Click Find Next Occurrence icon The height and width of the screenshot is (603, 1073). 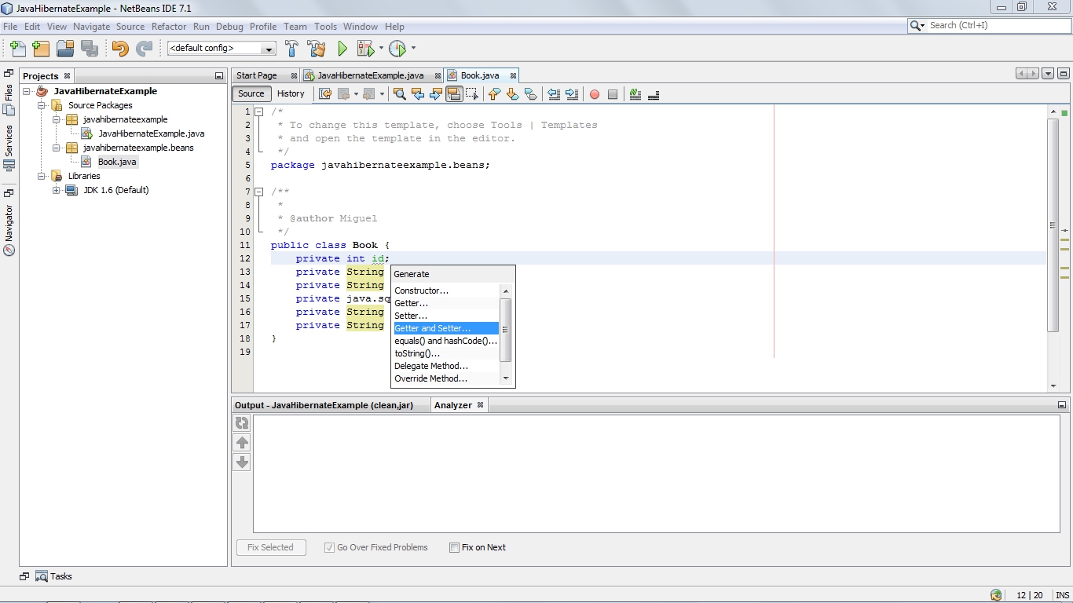click(x=436, y=94)
